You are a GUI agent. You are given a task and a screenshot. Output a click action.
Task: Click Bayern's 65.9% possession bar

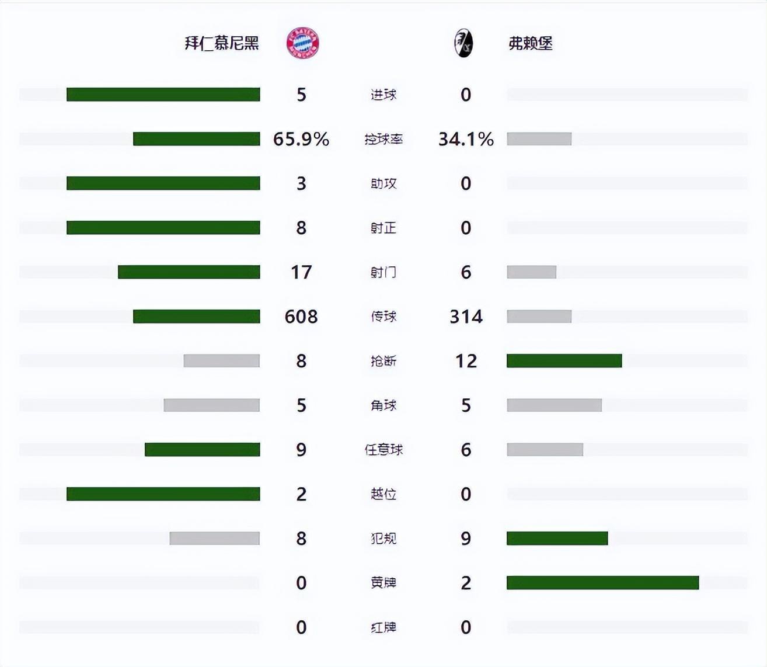coord(196,138)
